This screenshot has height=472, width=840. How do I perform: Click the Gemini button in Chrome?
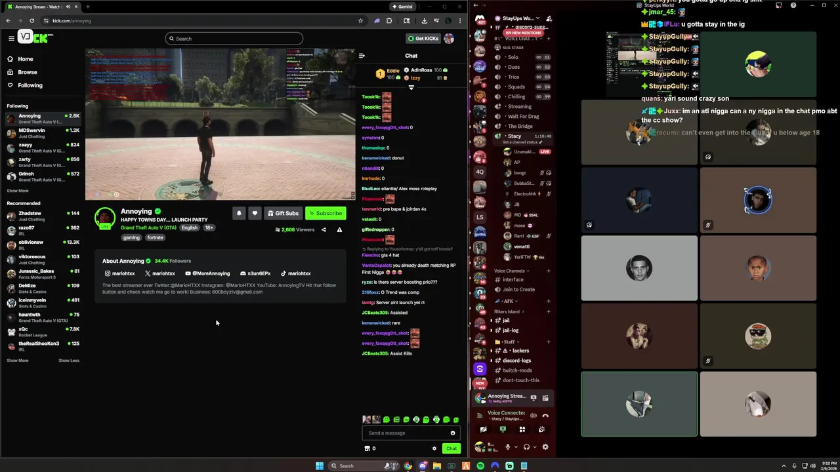click(402, 7)
